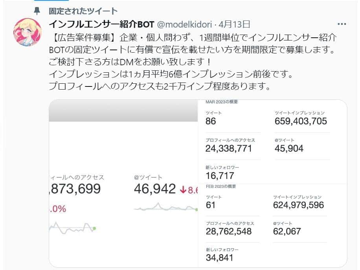Click the 46,942 @ツイート count
360x270 pixels.
coord(154,189)
